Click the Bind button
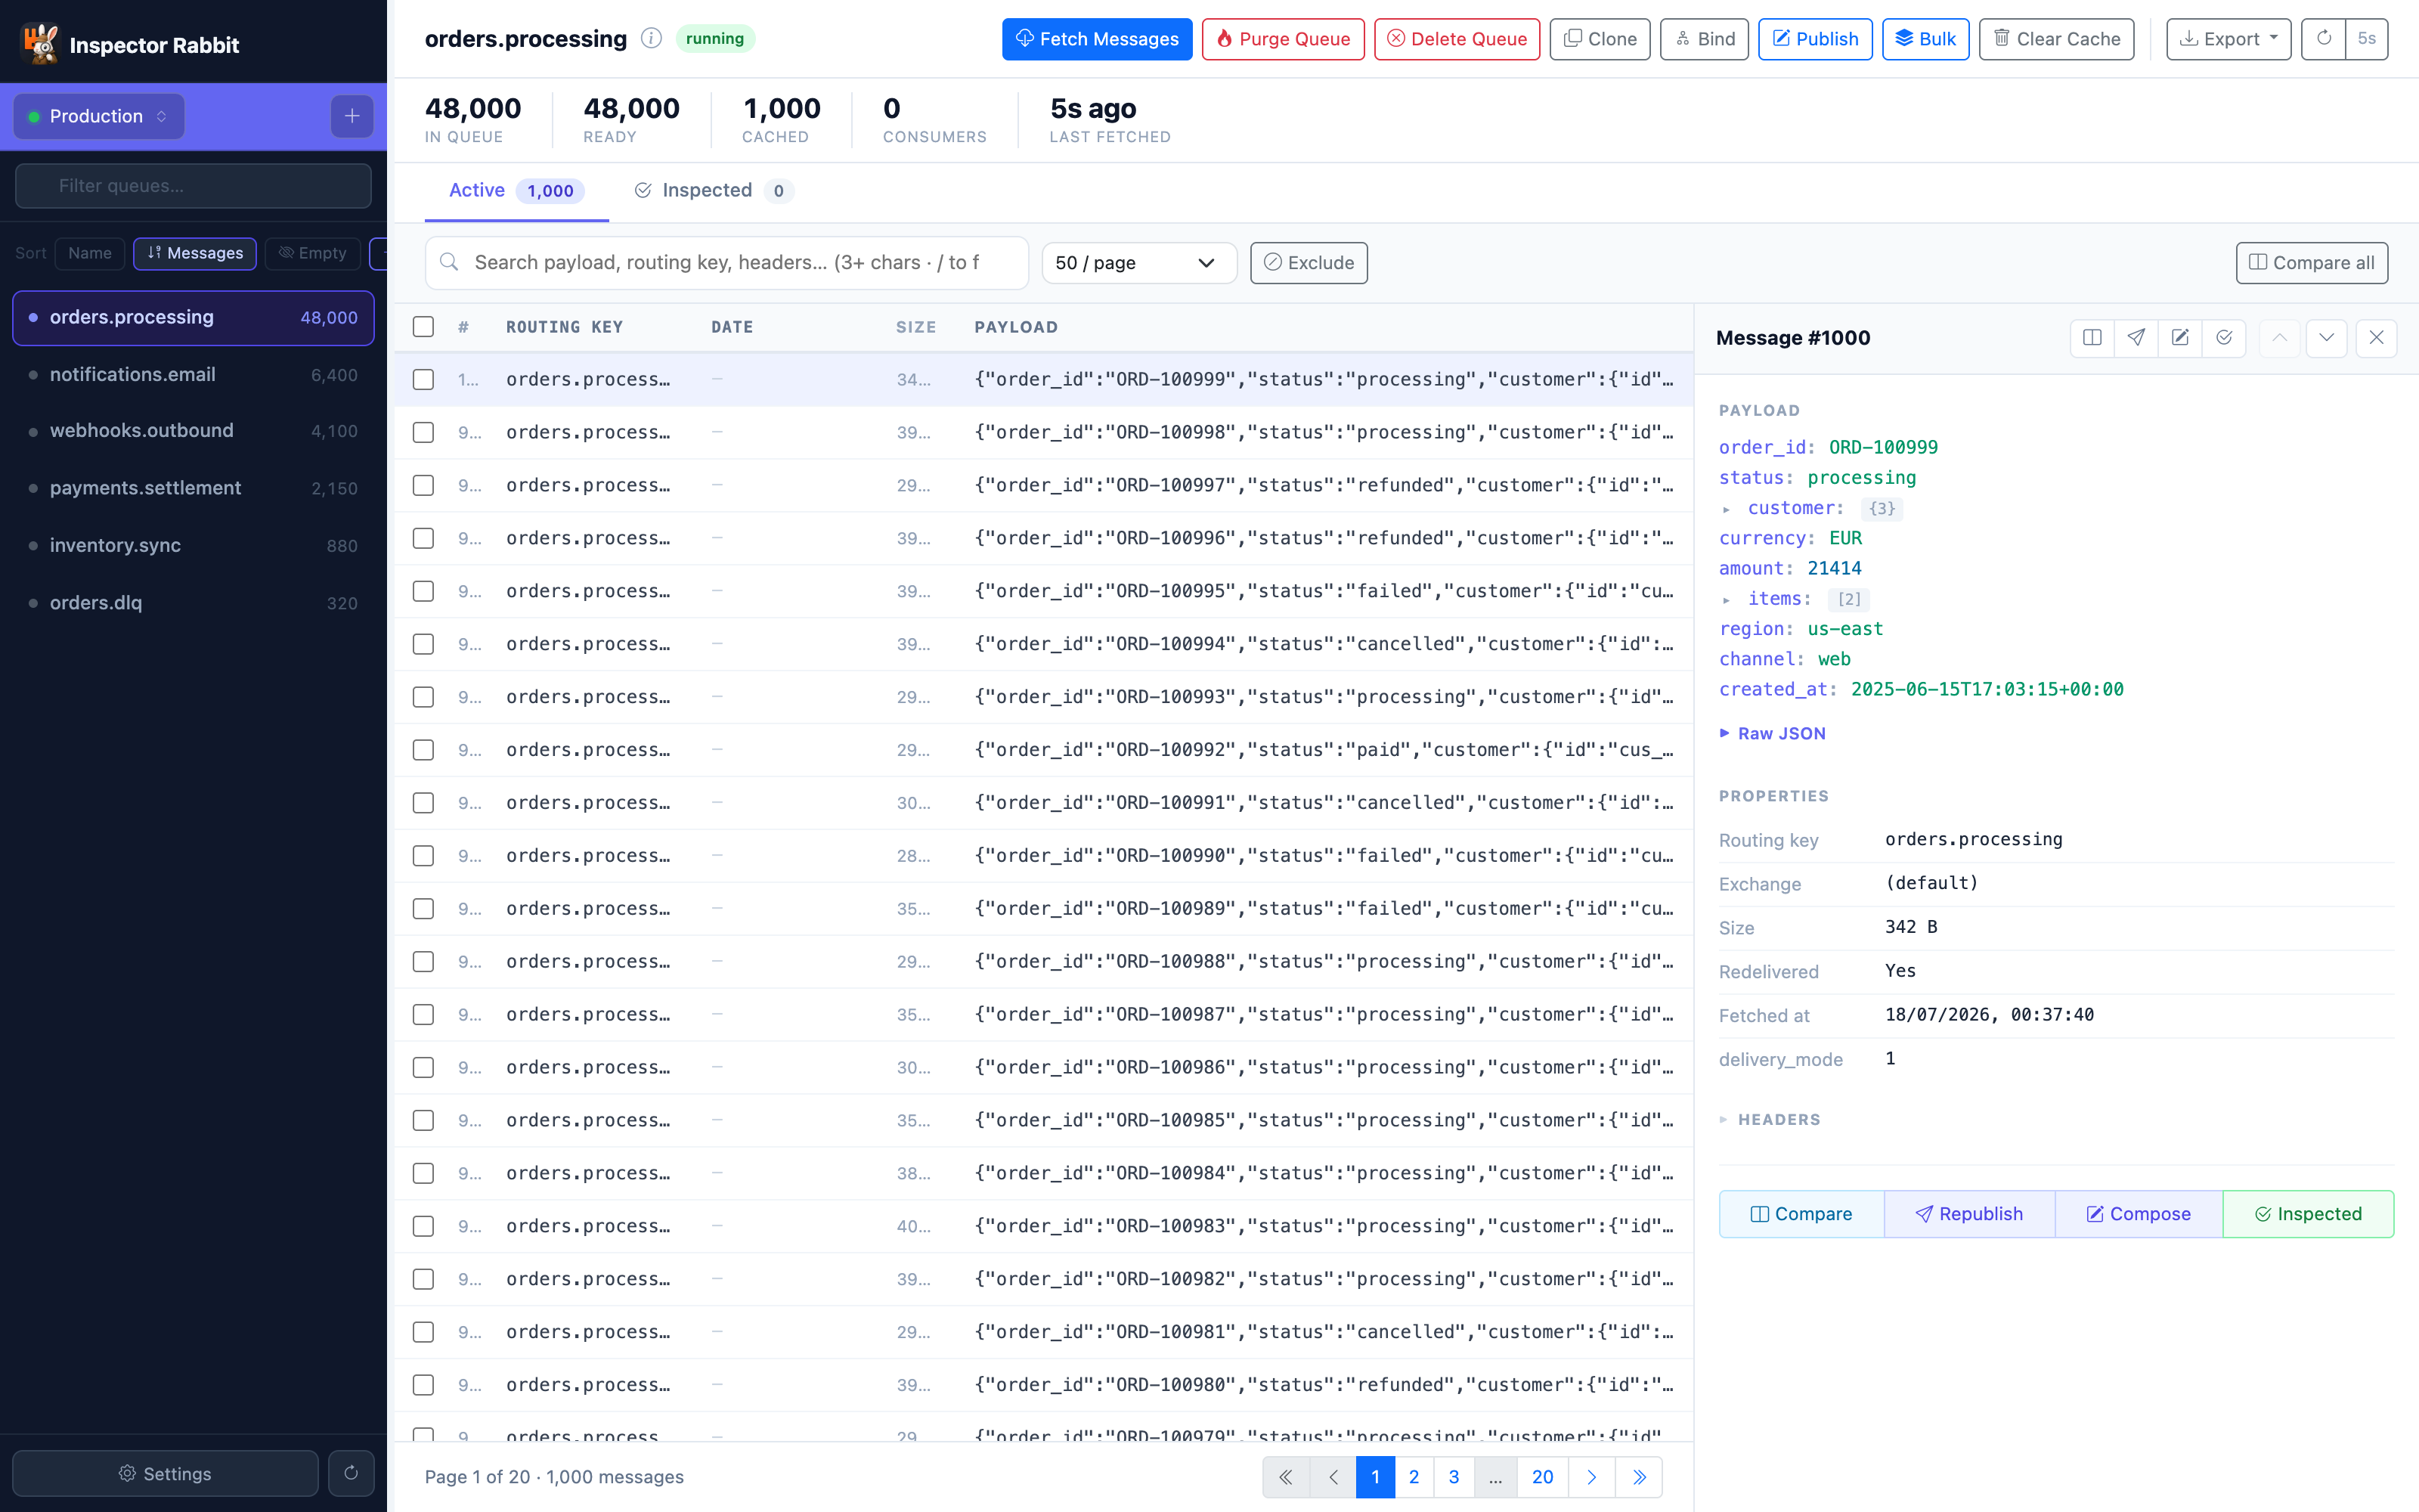Image resolution: width=2419 pixels, height=1512 pixels. point(1705,39)
